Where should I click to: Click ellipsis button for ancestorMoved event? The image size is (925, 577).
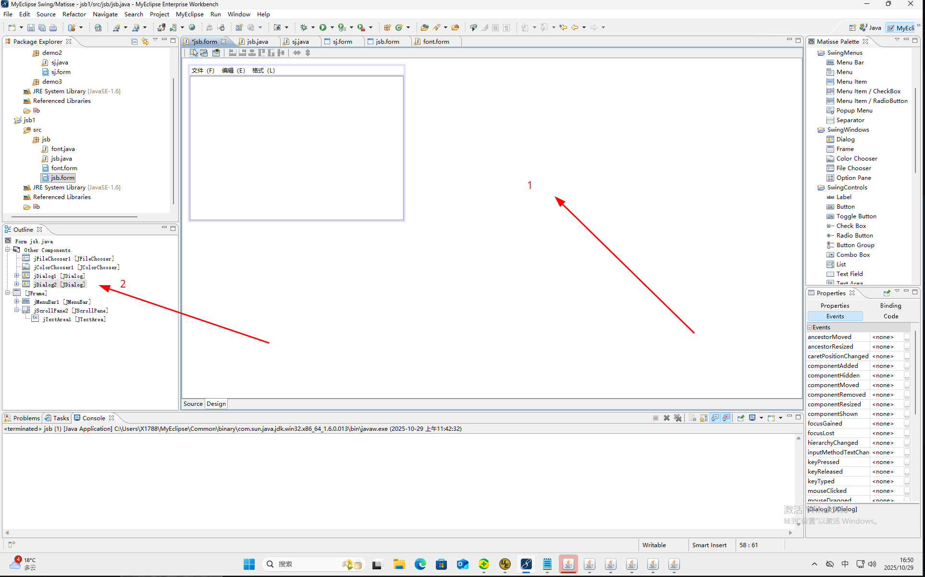907,337
